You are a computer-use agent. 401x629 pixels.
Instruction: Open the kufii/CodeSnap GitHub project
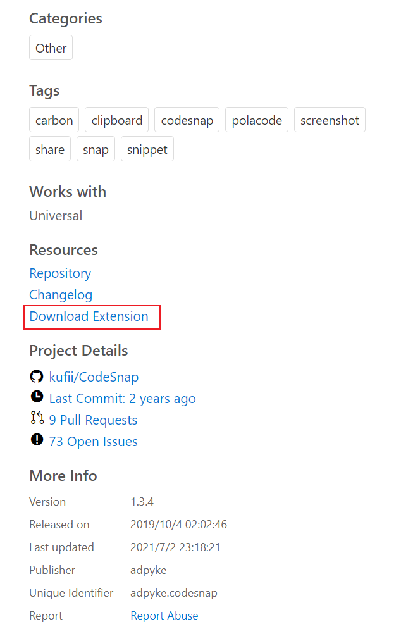94,377
